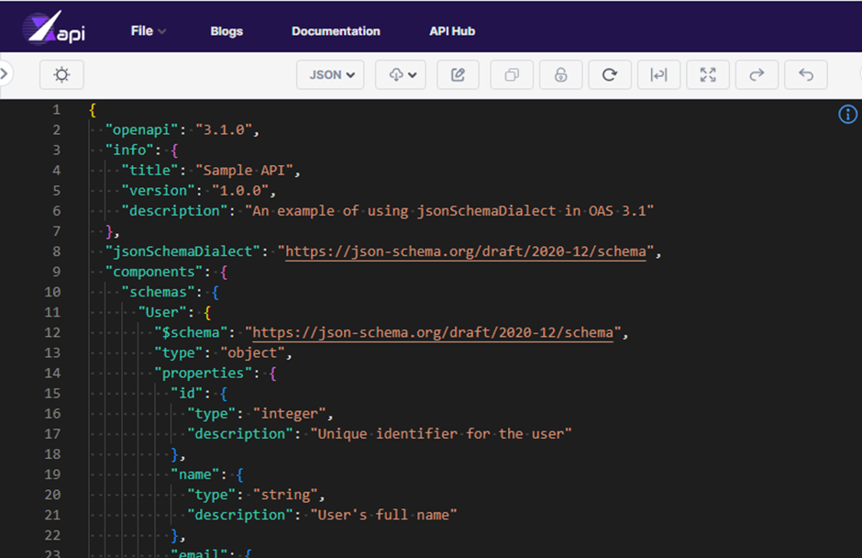Click the lock icon on the toolbar
Screen dimensions: 862x558
(560, 74)
